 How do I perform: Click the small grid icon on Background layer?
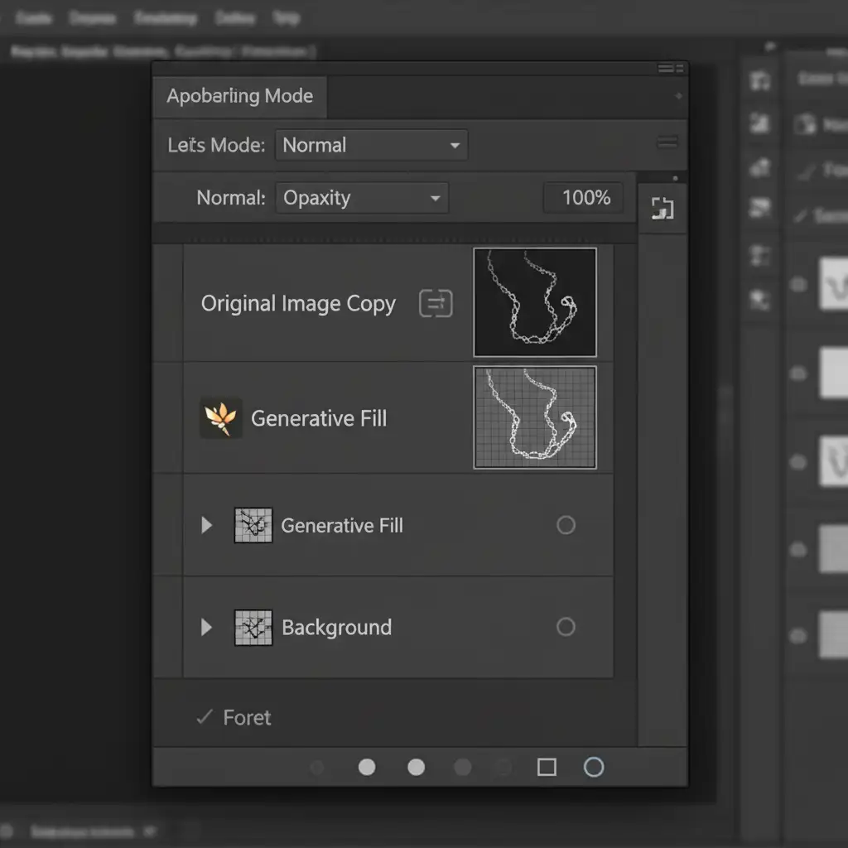point(253,628)
